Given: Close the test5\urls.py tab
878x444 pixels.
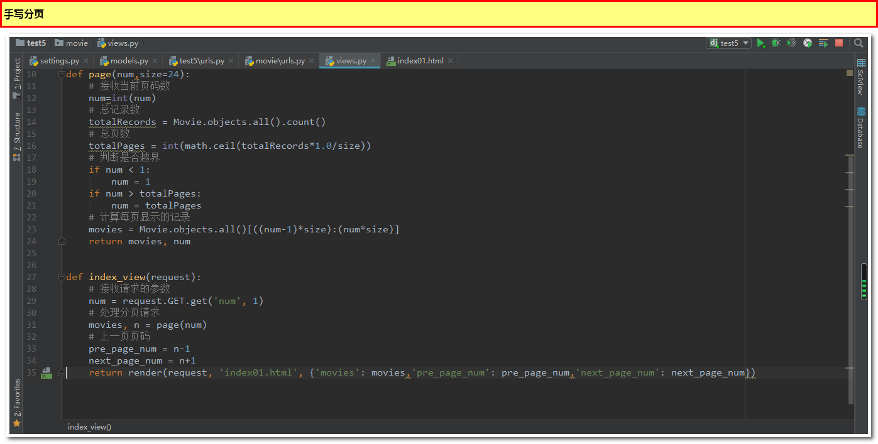Looking at the screenshot, I should [231, 61].
